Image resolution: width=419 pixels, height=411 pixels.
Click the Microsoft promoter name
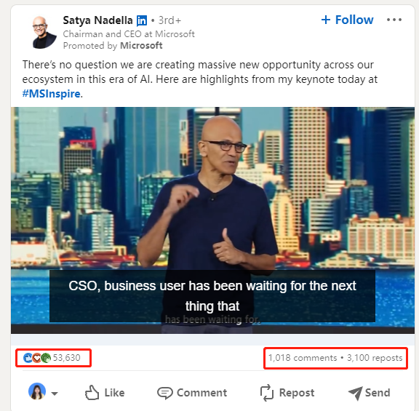click(x=141, y=46)
